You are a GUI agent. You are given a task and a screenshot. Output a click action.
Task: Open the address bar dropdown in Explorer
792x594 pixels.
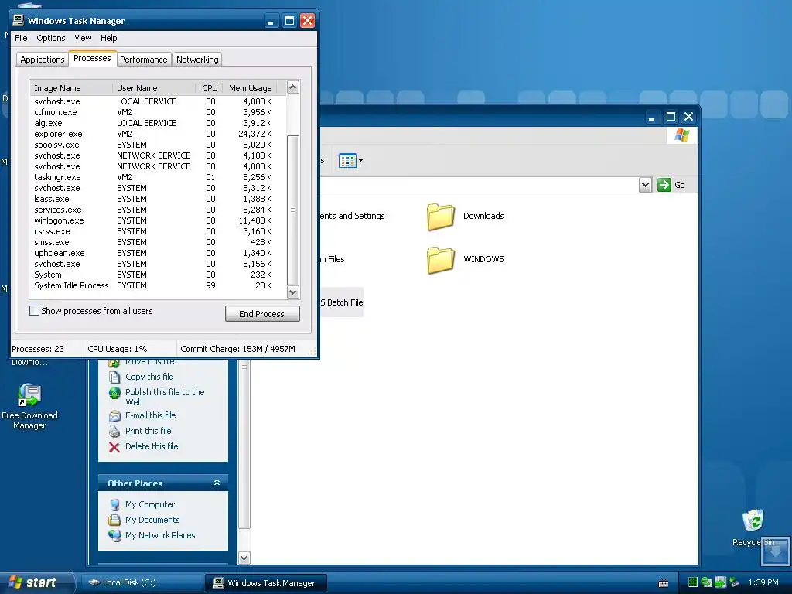[x=645, y=185]
